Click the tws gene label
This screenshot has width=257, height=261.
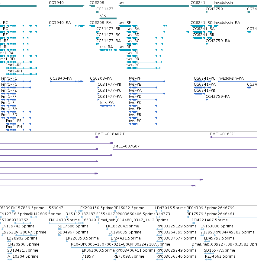coord(121,3)
